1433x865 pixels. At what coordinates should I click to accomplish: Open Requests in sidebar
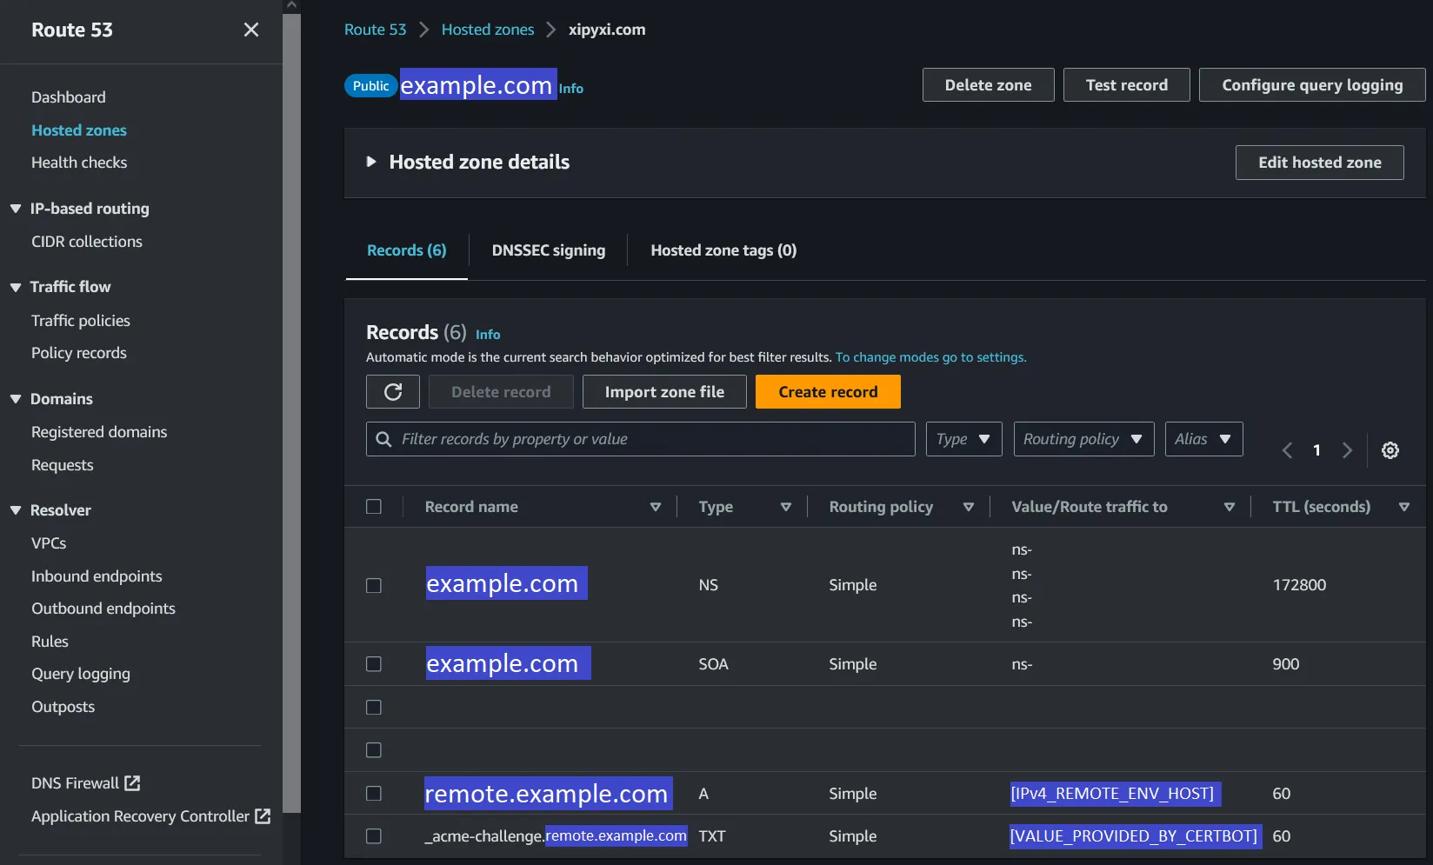tap(63, 465)
